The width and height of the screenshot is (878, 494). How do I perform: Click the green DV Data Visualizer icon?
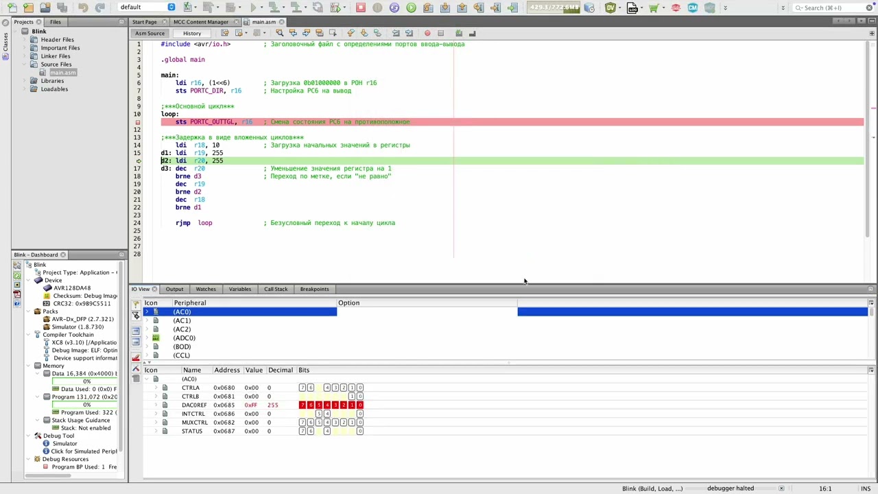point(610,8)
